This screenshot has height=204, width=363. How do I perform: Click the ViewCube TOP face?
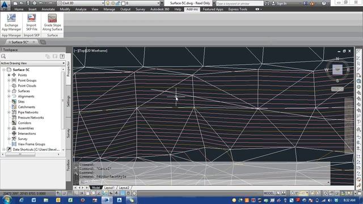click(337, 70)
